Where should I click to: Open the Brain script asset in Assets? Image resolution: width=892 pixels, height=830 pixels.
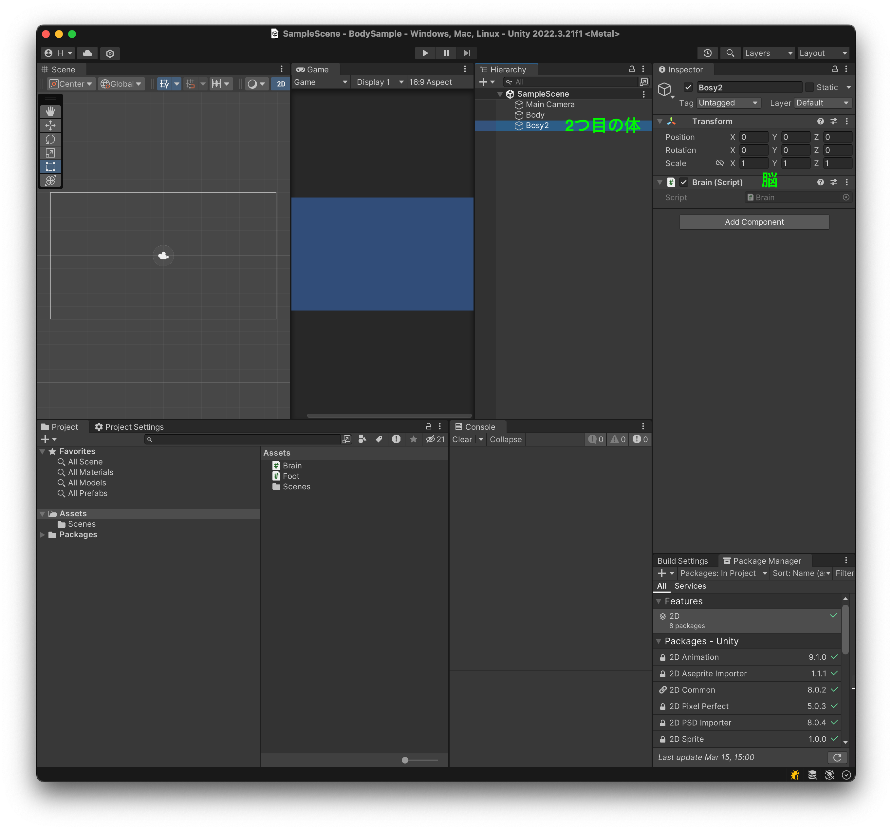click(x=292, y=465)
